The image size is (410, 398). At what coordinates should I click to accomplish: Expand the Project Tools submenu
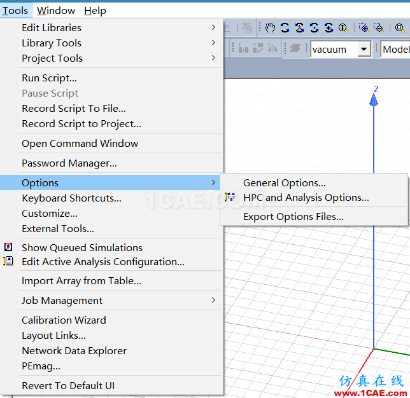coord(213,58)
